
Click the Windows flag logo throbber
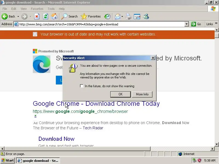(213, 9)
